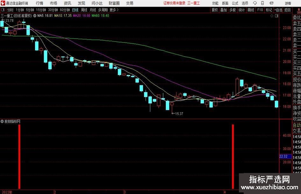Click the 19.00 price axis label
The height and width of the screenshot is (194, 301).
pos(287,73)
